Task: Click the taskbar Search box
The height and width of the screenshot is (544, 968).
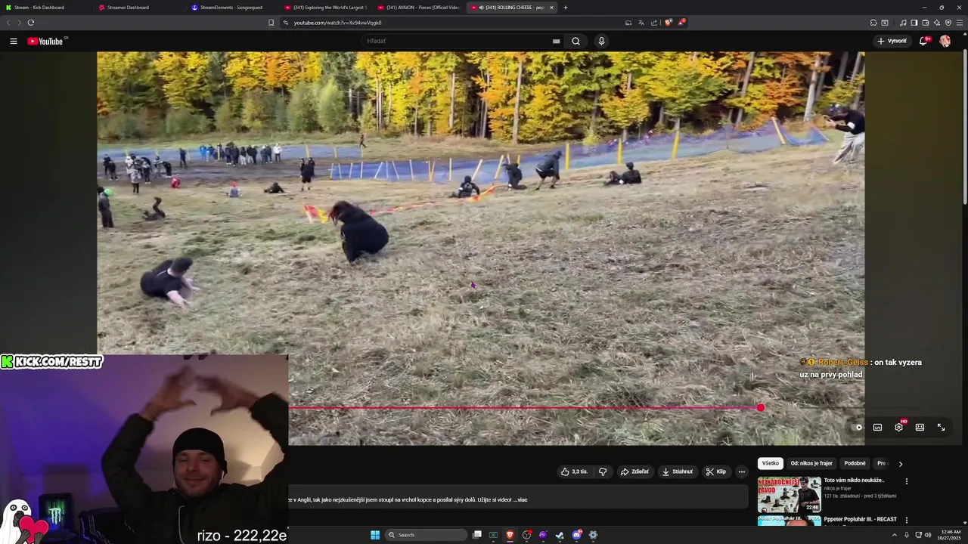Action: pyautogui.click(x=426, y=535)
